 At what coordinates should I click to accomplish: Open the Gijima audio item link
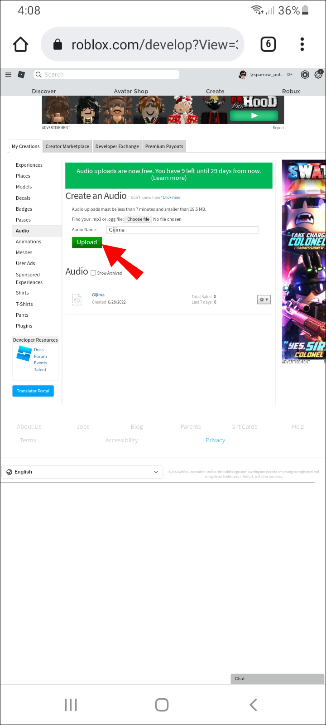click(98, 295)
